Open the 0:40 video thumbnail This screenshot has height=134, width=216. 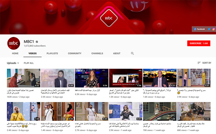click(x=92, y=111)
